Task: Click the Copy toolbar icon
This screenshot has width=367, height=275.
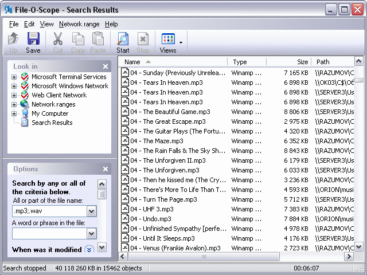Action: click(78, 38)
